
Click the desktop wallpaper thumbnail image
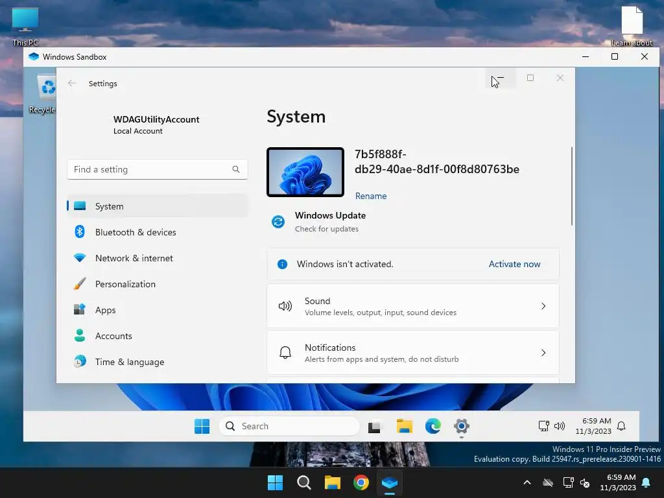click(305, 172)
